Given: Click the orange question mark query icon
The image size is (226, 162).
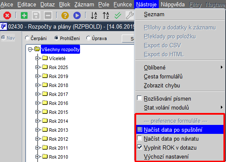Looking at the screenshot, I should (x=65, y=15).
